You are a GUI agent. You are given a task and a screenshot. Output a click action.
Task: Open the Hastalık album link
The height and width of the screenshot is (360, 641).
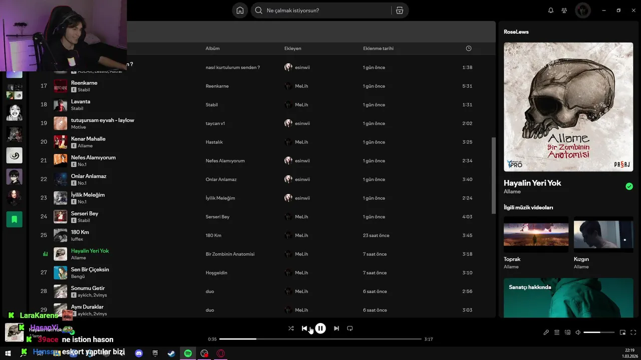click(214, 142)
